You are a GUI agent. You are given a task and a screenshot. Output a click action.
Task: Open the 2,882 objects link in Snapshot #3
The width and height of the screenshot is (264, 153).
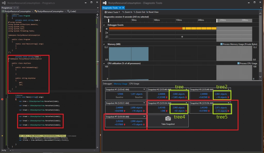click(x=221, y=94)
